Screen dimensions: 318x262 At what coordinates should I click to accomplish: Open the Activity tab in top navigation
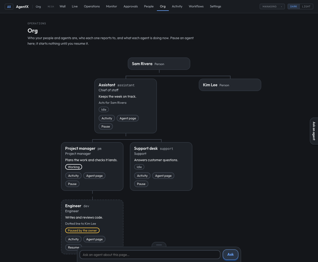coord(177,6)
